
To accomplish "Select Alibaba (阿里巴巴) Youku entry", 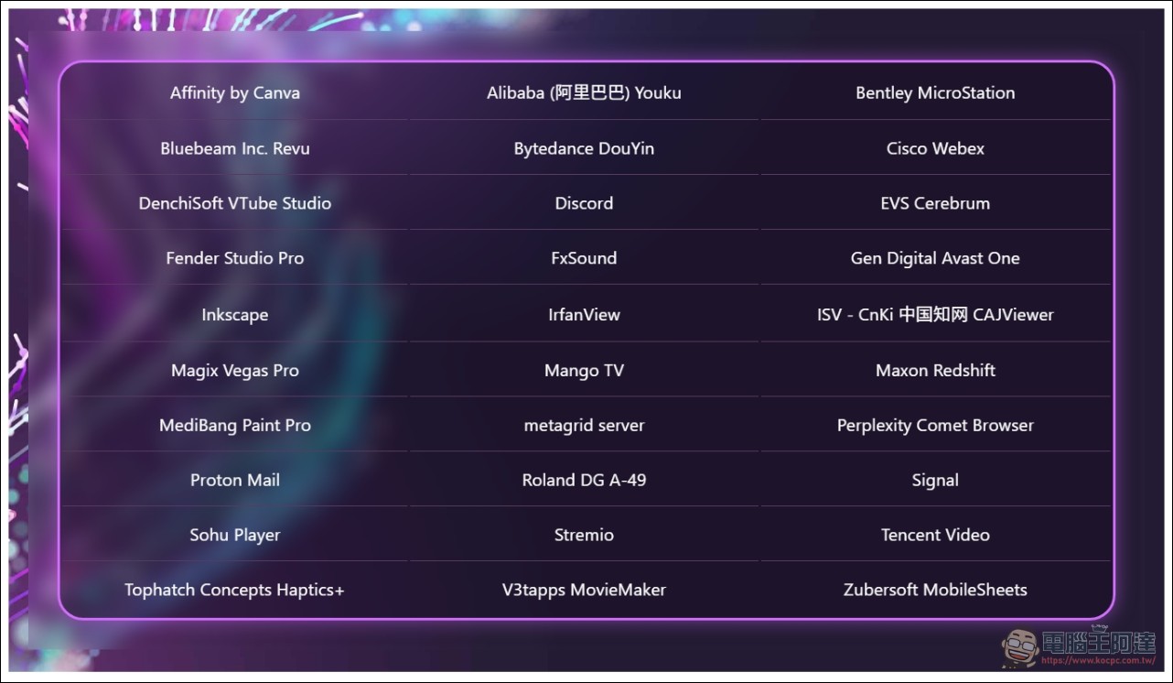I will coord(584,92).
